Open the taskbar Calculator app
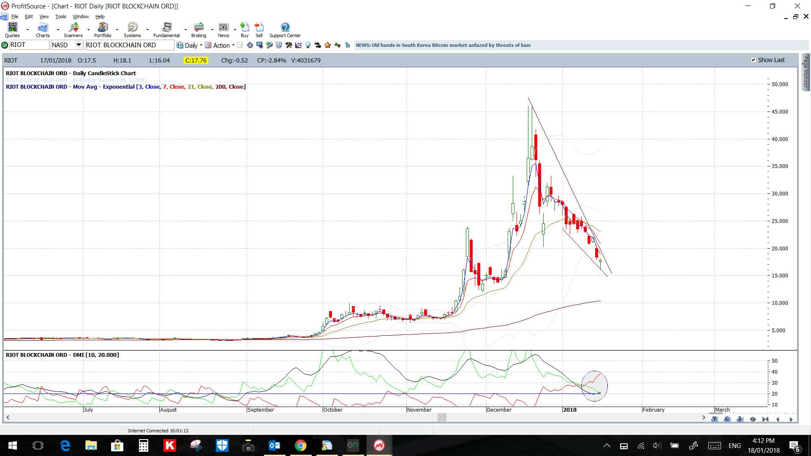This screenshot has width=811, height=456. click(x=144, y=445)
